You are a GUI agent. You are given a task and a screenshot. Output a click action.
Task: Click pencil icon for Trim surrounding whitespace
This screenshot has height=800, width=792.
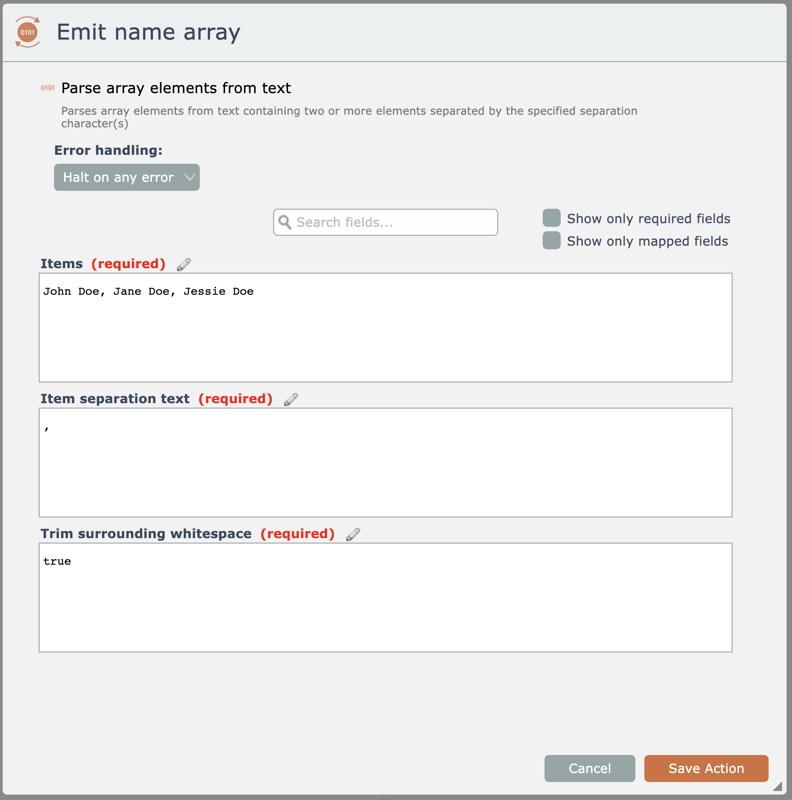click(x=353, y=534)
